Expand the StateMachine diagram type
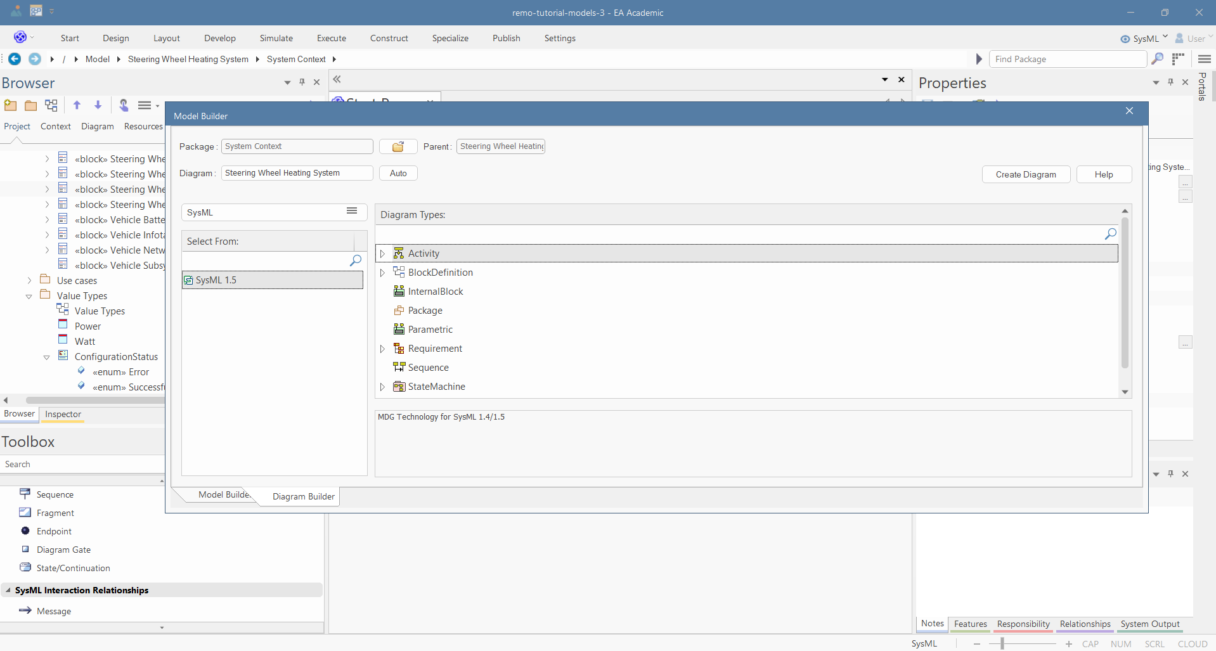Viewport: 1216px width, 651px height. pos(382,387)
